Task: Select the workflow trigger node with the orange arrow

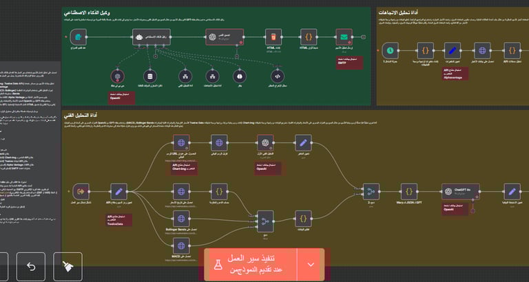Action: click(81, 192)
